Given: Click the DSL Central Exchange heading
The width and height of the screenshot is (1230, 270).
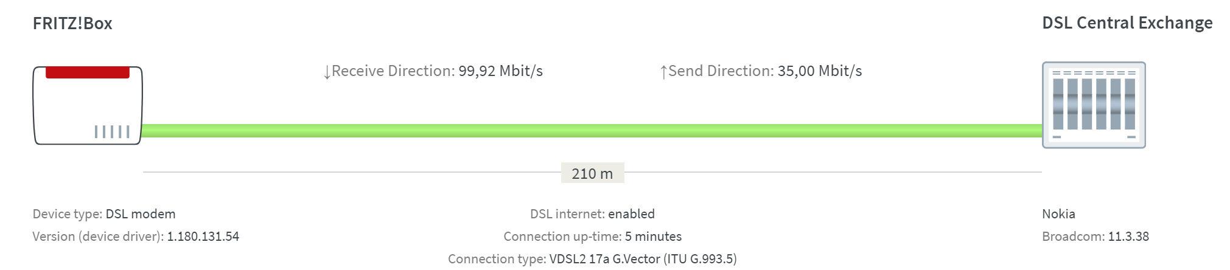Looking at the screenshot, I should point(1127,23).
